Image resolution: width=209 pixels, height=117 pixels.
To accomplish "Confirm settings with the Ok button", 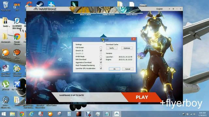I will pos(114,69).
